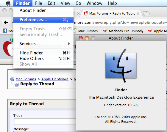Choose Hide Others menu entry

coord(43,59)
